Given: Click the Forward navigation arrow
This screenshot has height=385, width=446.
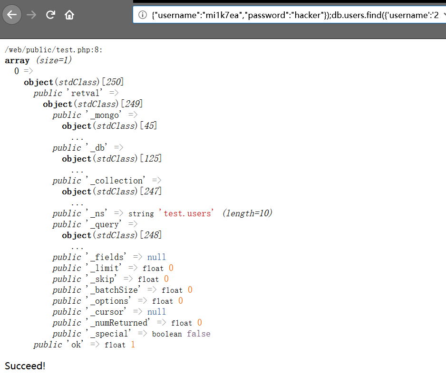Looking at the screenshot, I should point(31,15).
